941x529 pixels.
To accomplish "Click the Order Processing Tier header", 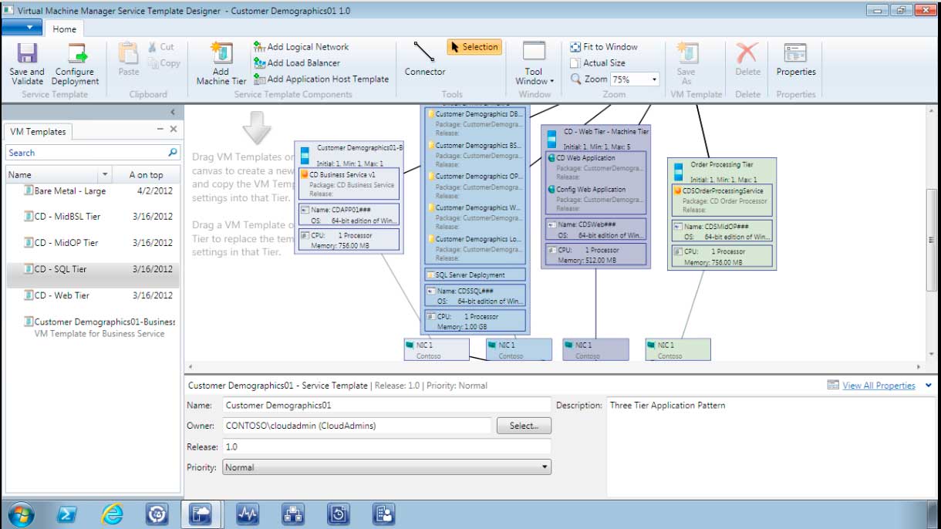I will [722, 170].
